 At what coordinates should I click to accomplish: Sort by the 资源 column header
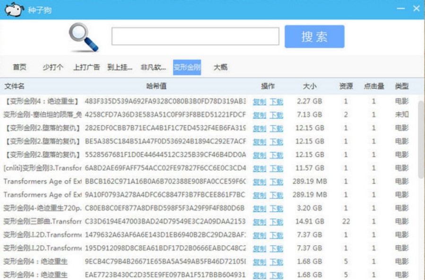tap(346, 86)
